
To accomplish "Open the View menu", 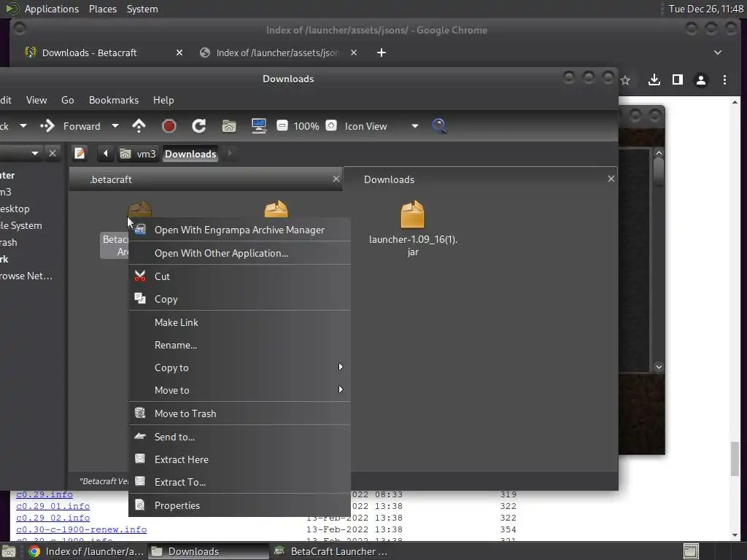I will coord(36,100).
